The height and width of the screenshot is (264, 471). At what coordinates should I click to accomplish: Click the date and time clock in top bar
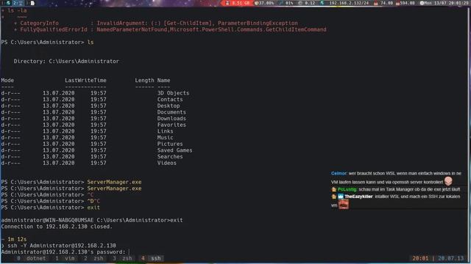tap(444, 3)
